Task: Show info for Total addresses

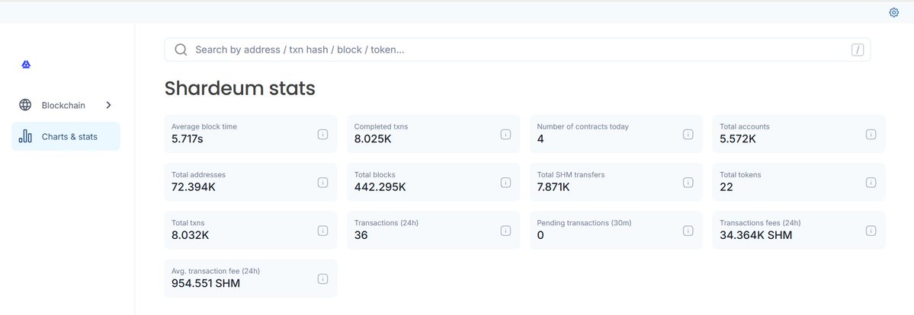Action: pyautogui.click(x=322, y=183)
